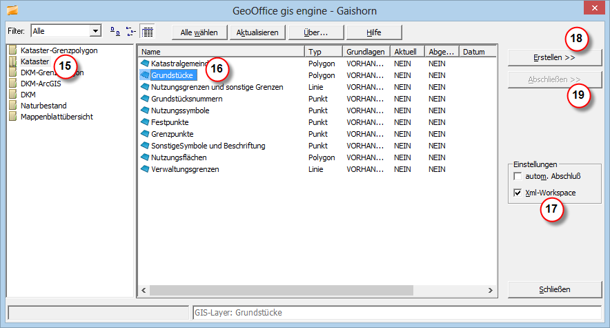Screen dimensions: 610x328
Task: Click the Verwaltungsgrenzen layer icon
Action: [x=145, y=169]
